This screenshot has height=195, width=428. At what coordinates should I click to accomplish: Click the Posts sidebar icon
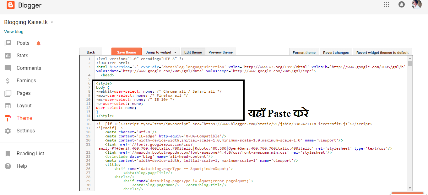click(8, 43)
